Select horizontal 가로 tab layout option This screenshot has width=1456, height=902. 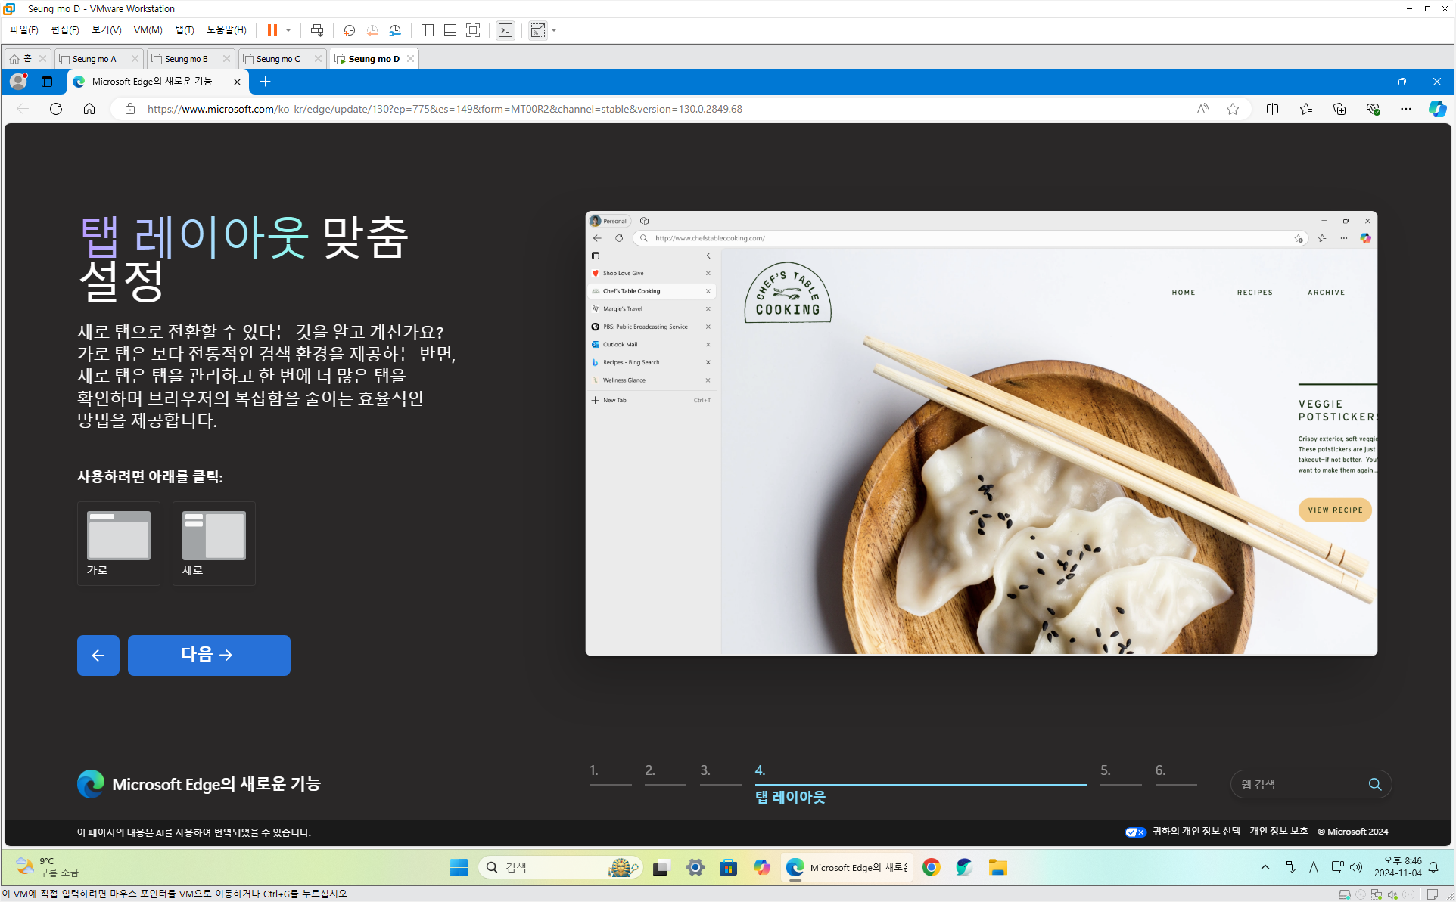pyautogui.click(x=119, y=543)
